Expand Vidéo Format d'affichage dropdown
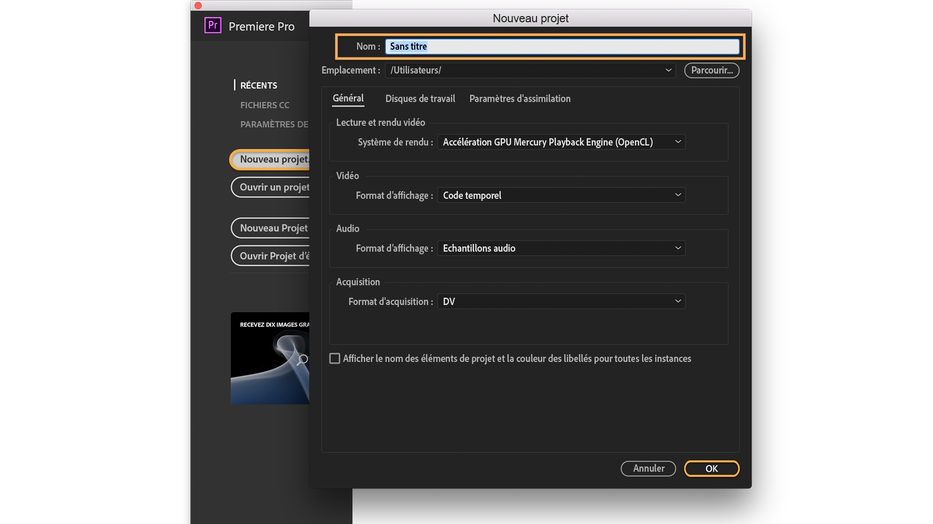The height and width of the screenshot is (524, 933). 561,195
